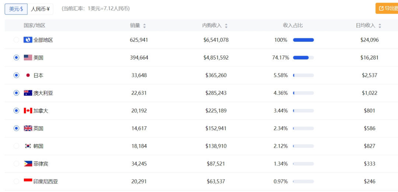Click the United States flag icon
Image resolution: width=398 pixels, height=192 pixels.
tap(28, 58)
